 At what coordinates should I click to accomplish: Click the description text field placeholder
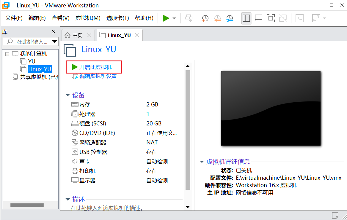coord(107,208)
